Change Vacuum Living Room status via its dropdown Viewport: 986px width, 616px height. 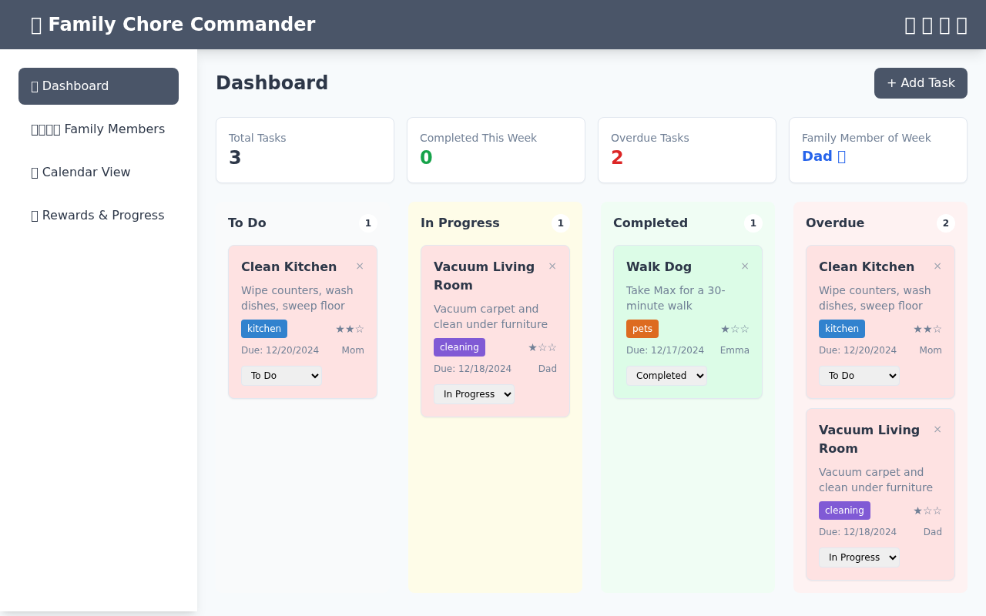(x=474, y=394)
